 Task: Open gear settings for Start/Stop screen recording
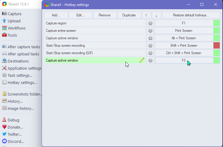tap(150, 46)
